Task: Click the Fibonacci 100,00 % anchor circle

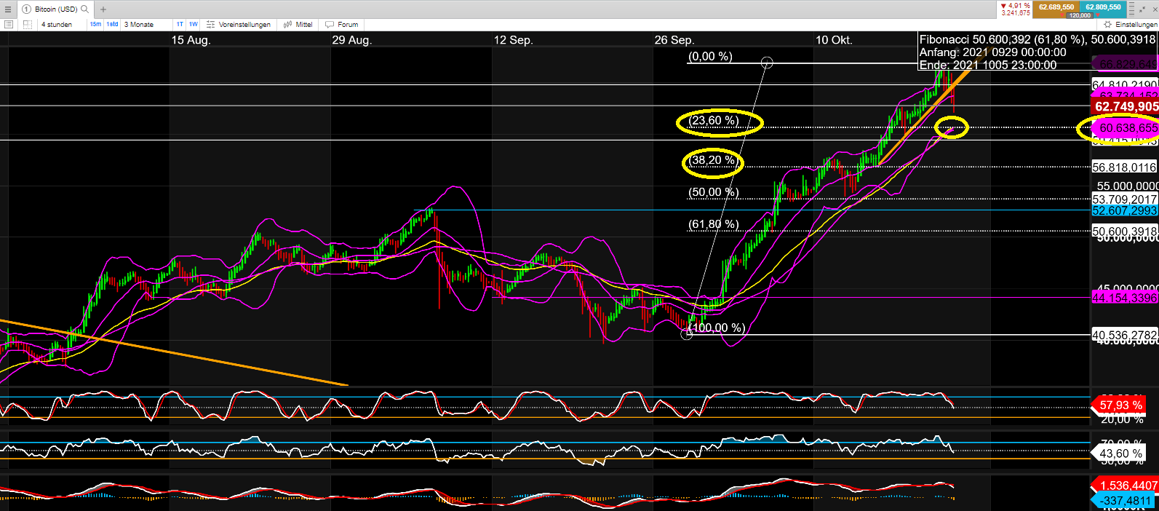Action: tap(686, 334)
